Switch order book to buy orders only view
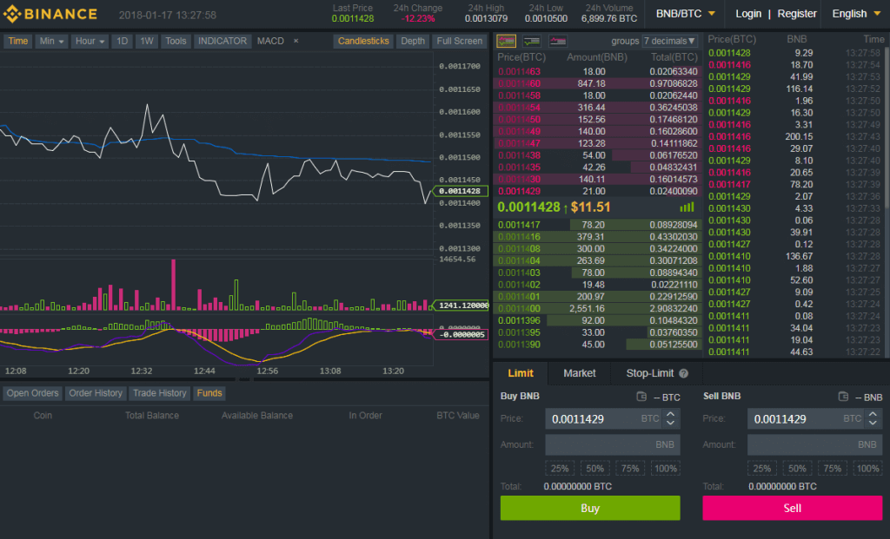This screenshot has width=890, height=539. [531, 41]
